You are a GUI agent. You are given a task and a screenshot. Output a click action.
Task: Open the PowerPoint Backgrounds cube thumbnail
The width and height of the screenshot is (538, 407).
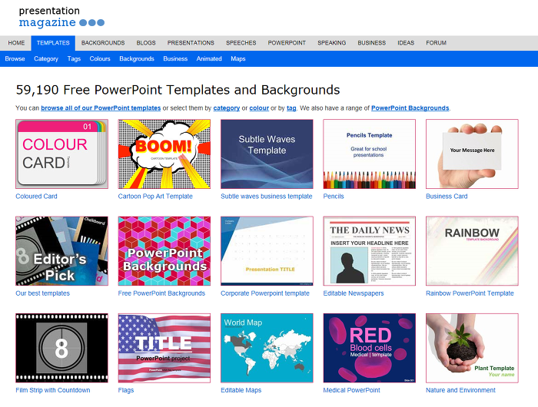[164, 251]
